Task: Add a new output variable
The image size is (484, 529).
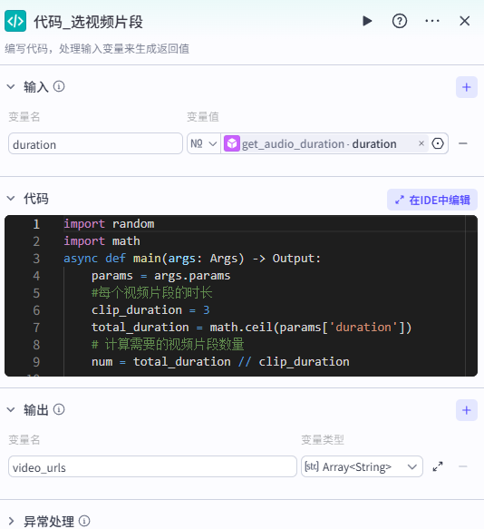Action: 467,410
